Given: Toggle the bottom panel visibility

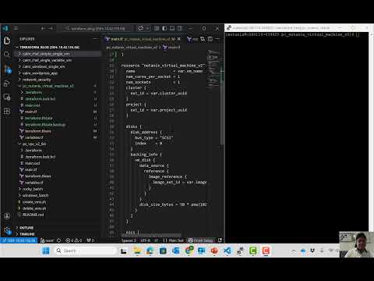Looking at the screenshot, I should (x=172, y=28).
